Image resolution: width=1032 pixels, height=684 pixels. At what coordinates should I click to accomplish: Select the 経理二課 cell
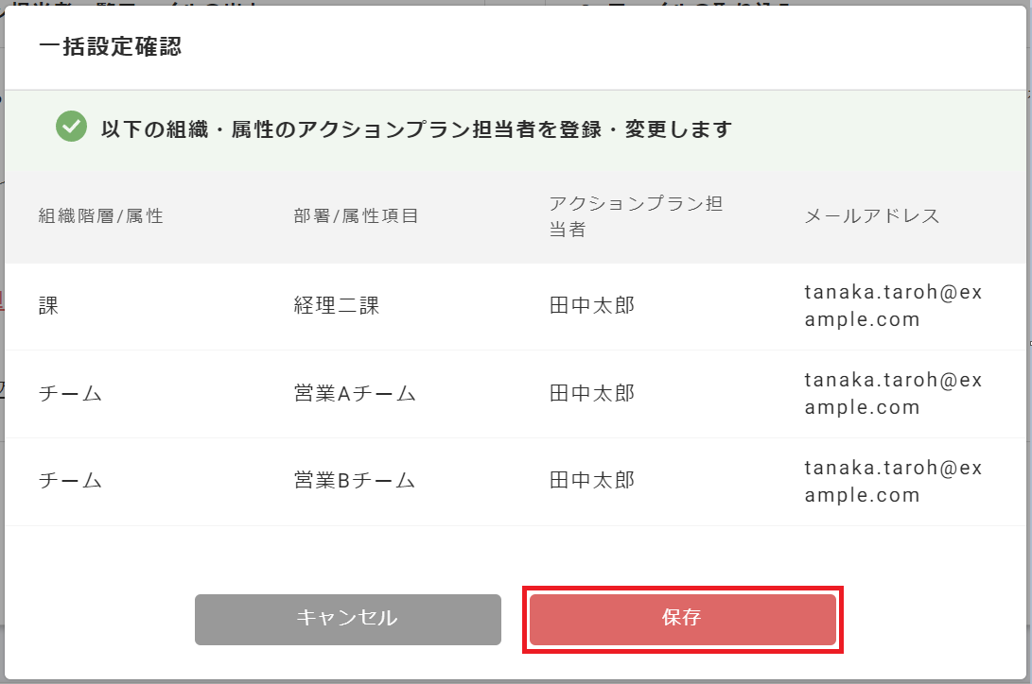336,306
